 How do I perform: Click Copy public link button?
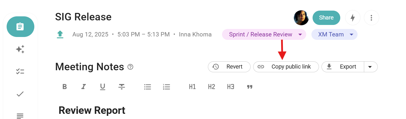coord(286,67)
